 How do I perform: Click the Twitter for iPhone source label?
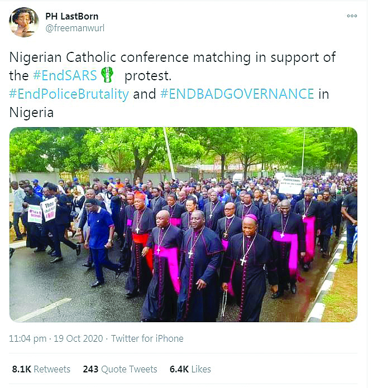click(147, 338)
